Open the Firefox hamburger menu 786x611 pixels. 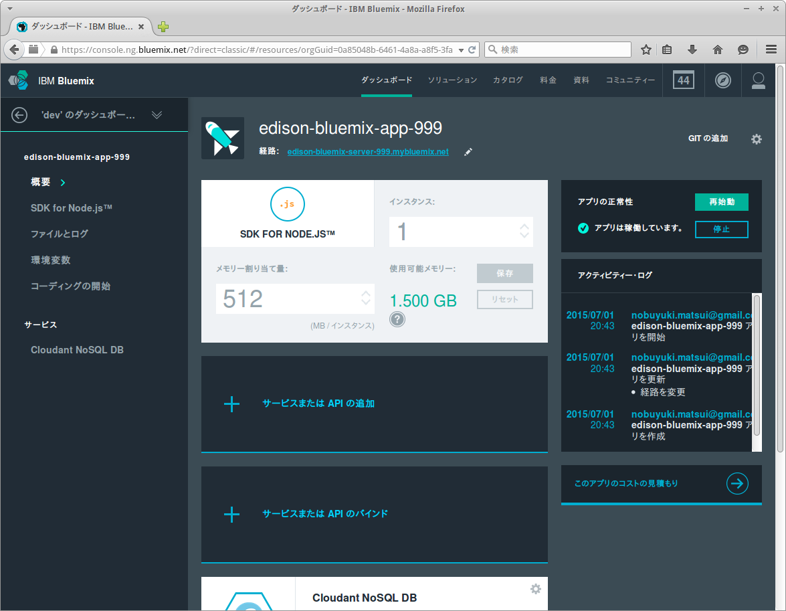[x=771, y=49]
